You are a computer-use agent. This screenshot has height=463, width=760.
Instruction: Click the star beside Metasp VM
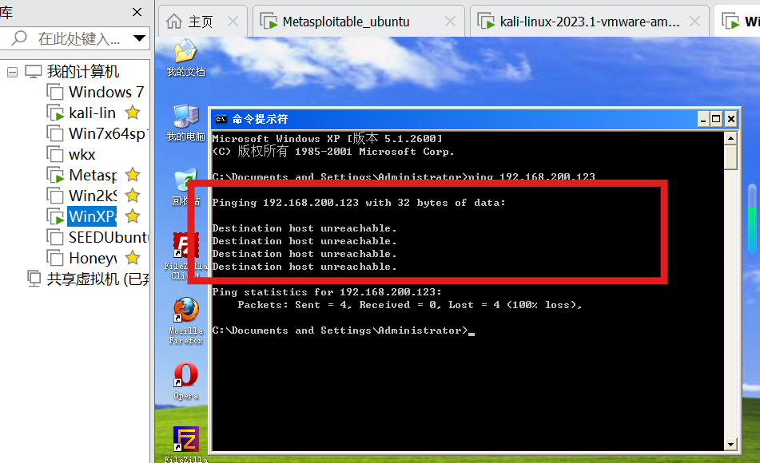(x=133, y=175)
